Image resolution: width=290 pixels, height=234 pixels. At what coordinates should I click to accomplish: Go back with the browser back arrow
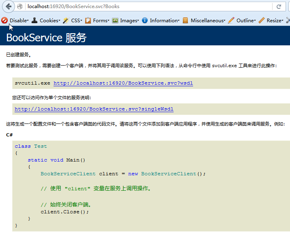[9, 6]
